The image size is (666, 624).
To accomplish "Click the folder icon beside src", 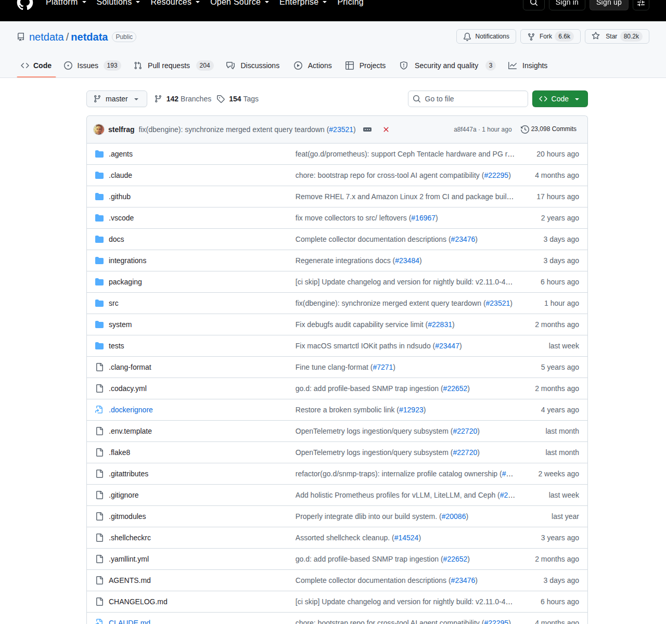I will point(99,303).
